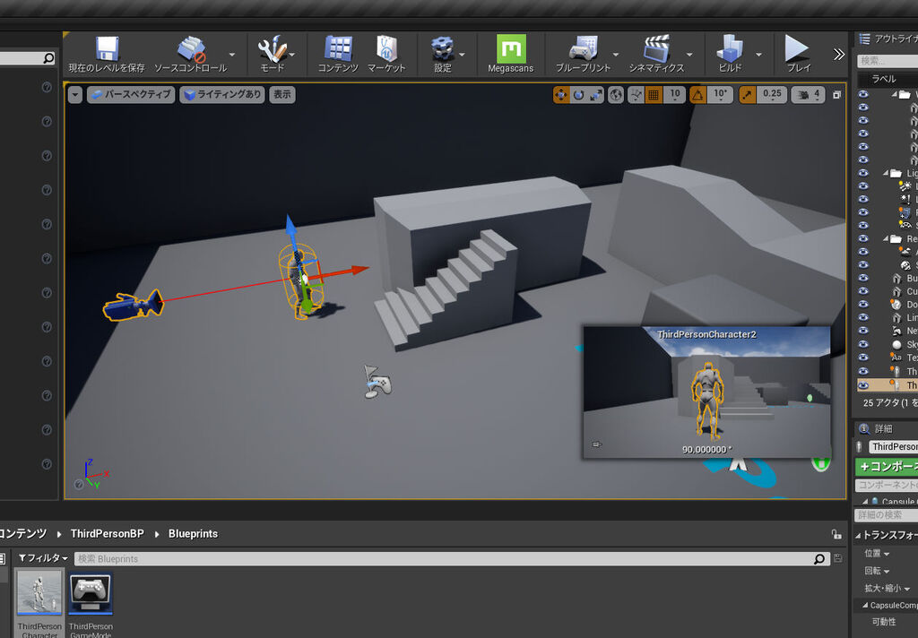Viewport: 918px width, 638px height.
Task: Click the Cinematics (シネマティクス) clapperboard icon
Action: [656, 49]
